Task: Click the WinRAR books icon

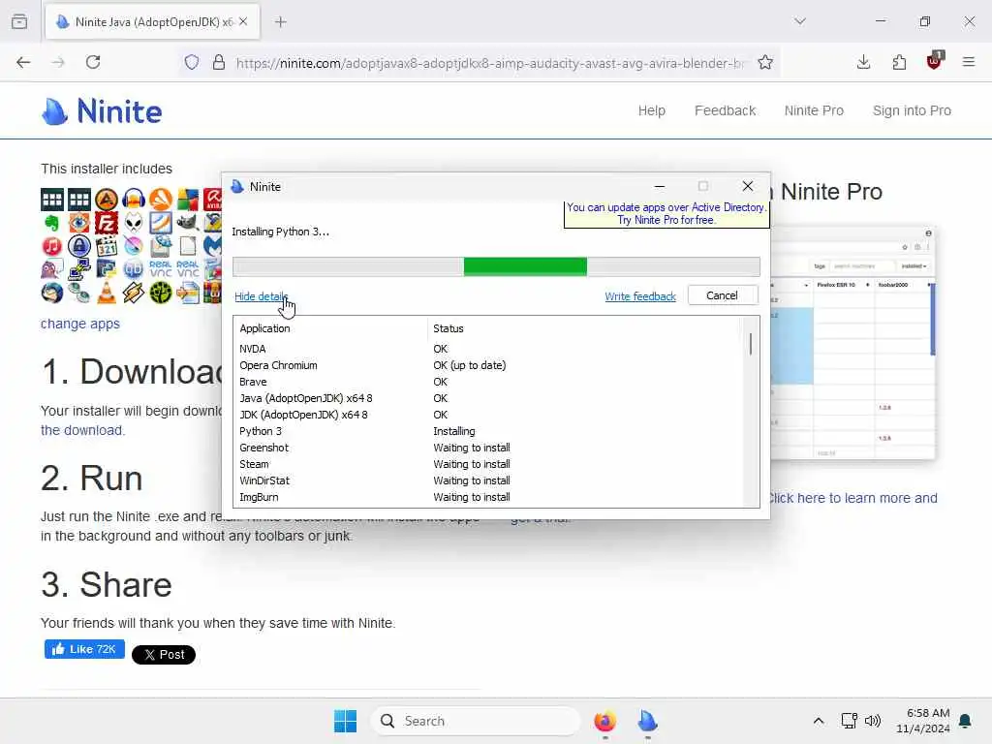Action: point(212,293)
